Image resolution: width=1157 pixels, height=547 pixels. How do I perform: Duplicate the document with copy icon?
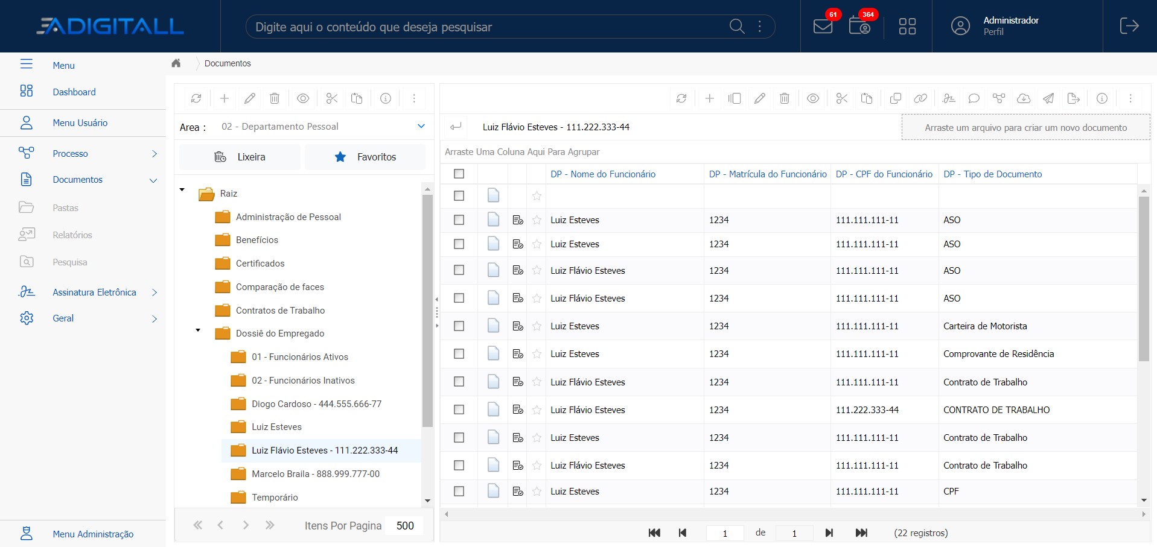coord(896,98)
